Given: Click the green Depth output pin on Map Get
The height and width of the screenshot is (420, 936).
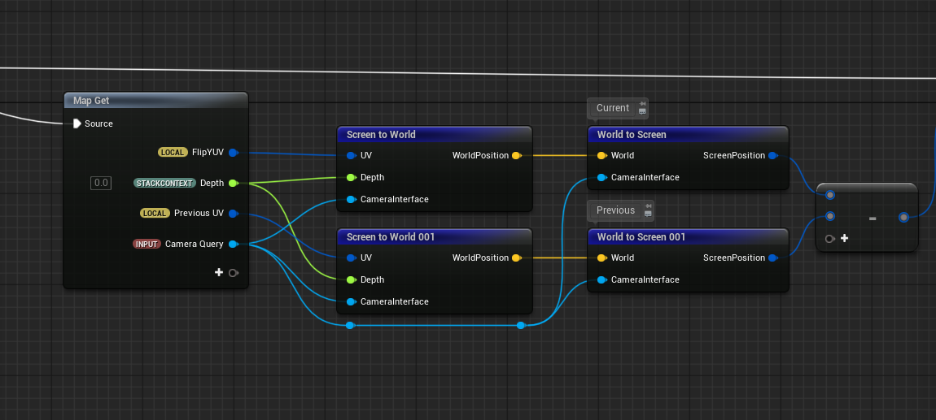Looking at the screenshot, I should 233,183.
